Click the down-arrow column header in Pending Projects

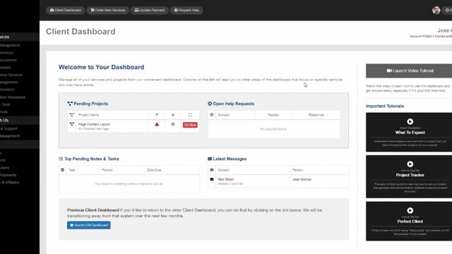(x=173, y=114)
